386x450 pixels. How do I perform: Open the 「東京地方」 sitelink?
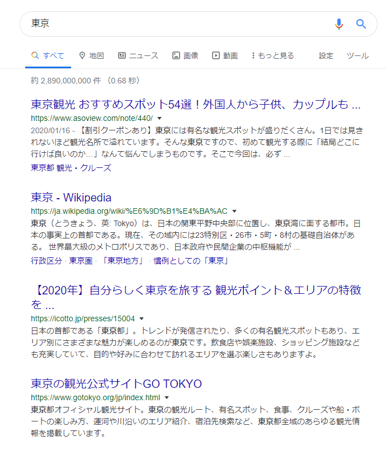[x=123, y=261]
